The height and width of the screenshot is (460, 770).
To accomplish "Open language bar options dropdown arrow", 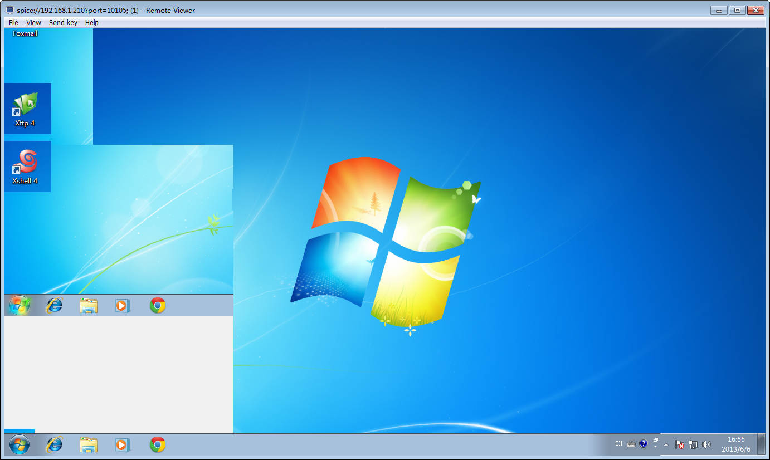I will click(x=656, y=447).
